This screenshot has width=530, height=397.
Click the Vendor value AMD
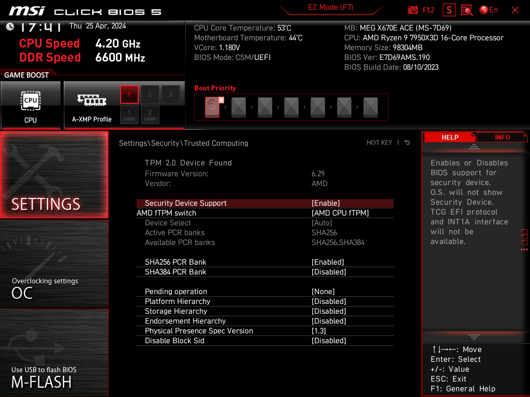[x=319, y=184]
